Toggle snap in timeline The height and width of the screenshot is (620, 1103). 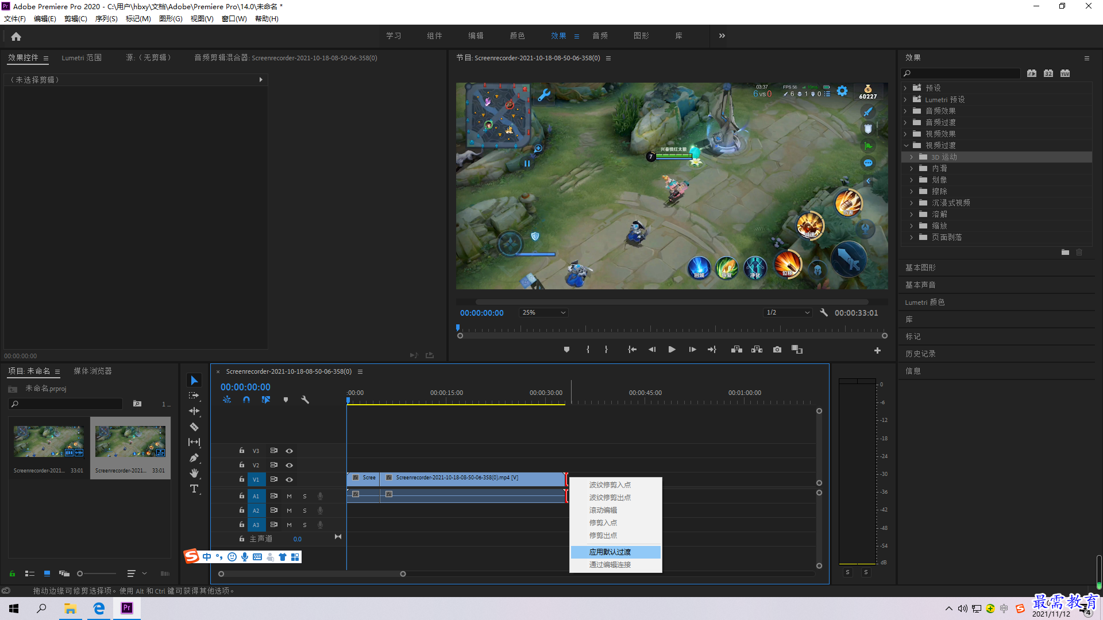tap(246, 400)
